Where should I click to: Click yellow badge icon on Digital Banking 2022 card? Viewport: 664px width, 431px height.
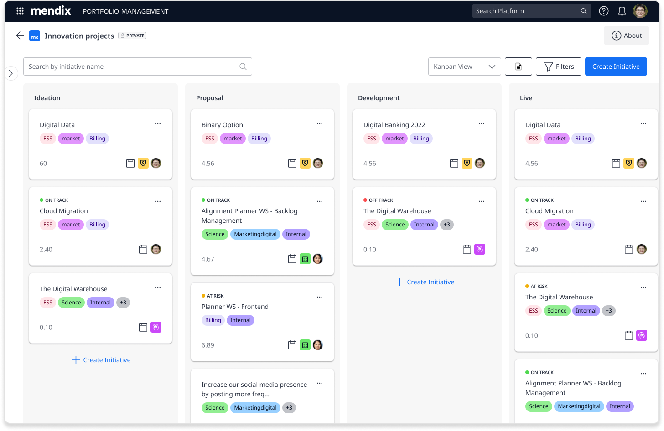[467, 163]
